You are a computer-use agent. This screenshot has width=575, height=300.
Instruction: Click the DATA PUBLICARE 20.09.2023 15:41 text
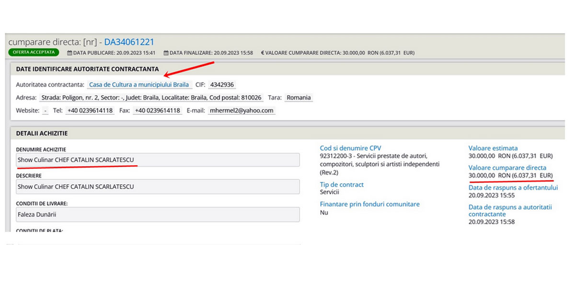[x=114, y=53]
